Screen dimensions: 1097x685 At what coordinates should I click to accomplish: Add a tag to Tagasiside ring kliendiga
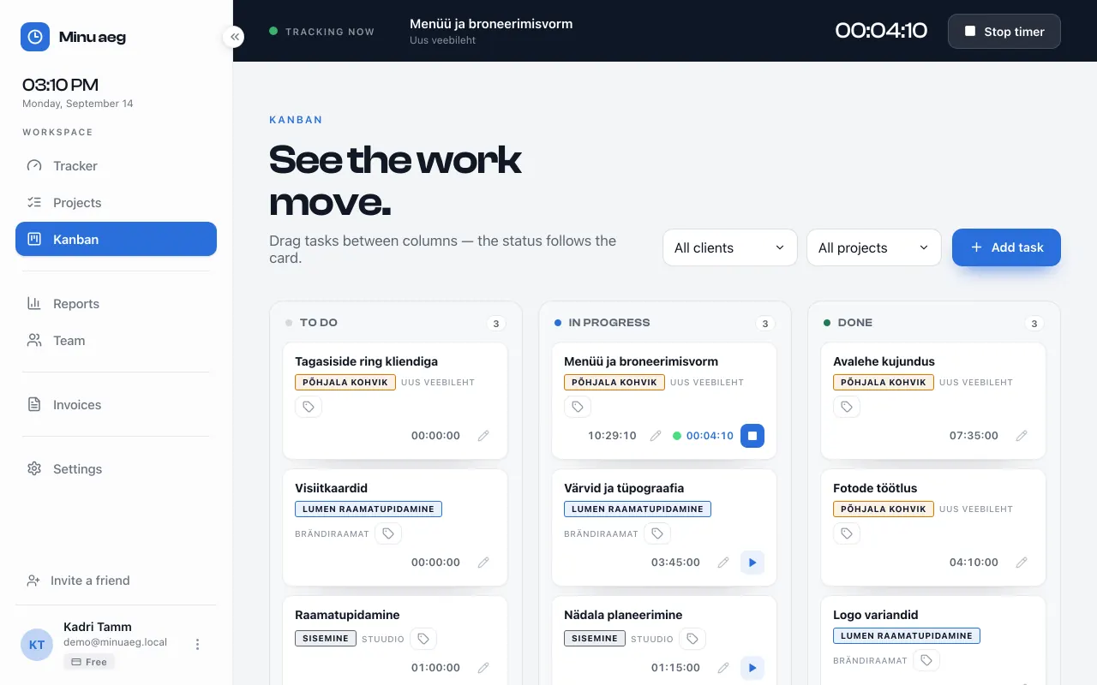click(309, 407)
